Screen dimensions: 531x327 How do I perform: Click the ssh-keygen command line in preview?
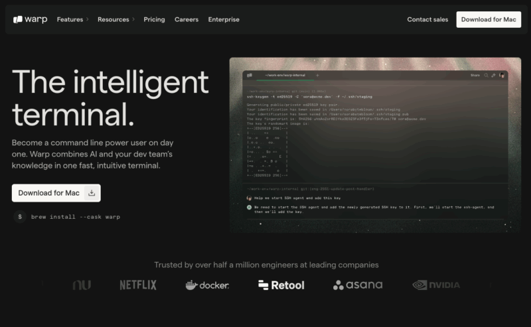(x=309, y=97)
